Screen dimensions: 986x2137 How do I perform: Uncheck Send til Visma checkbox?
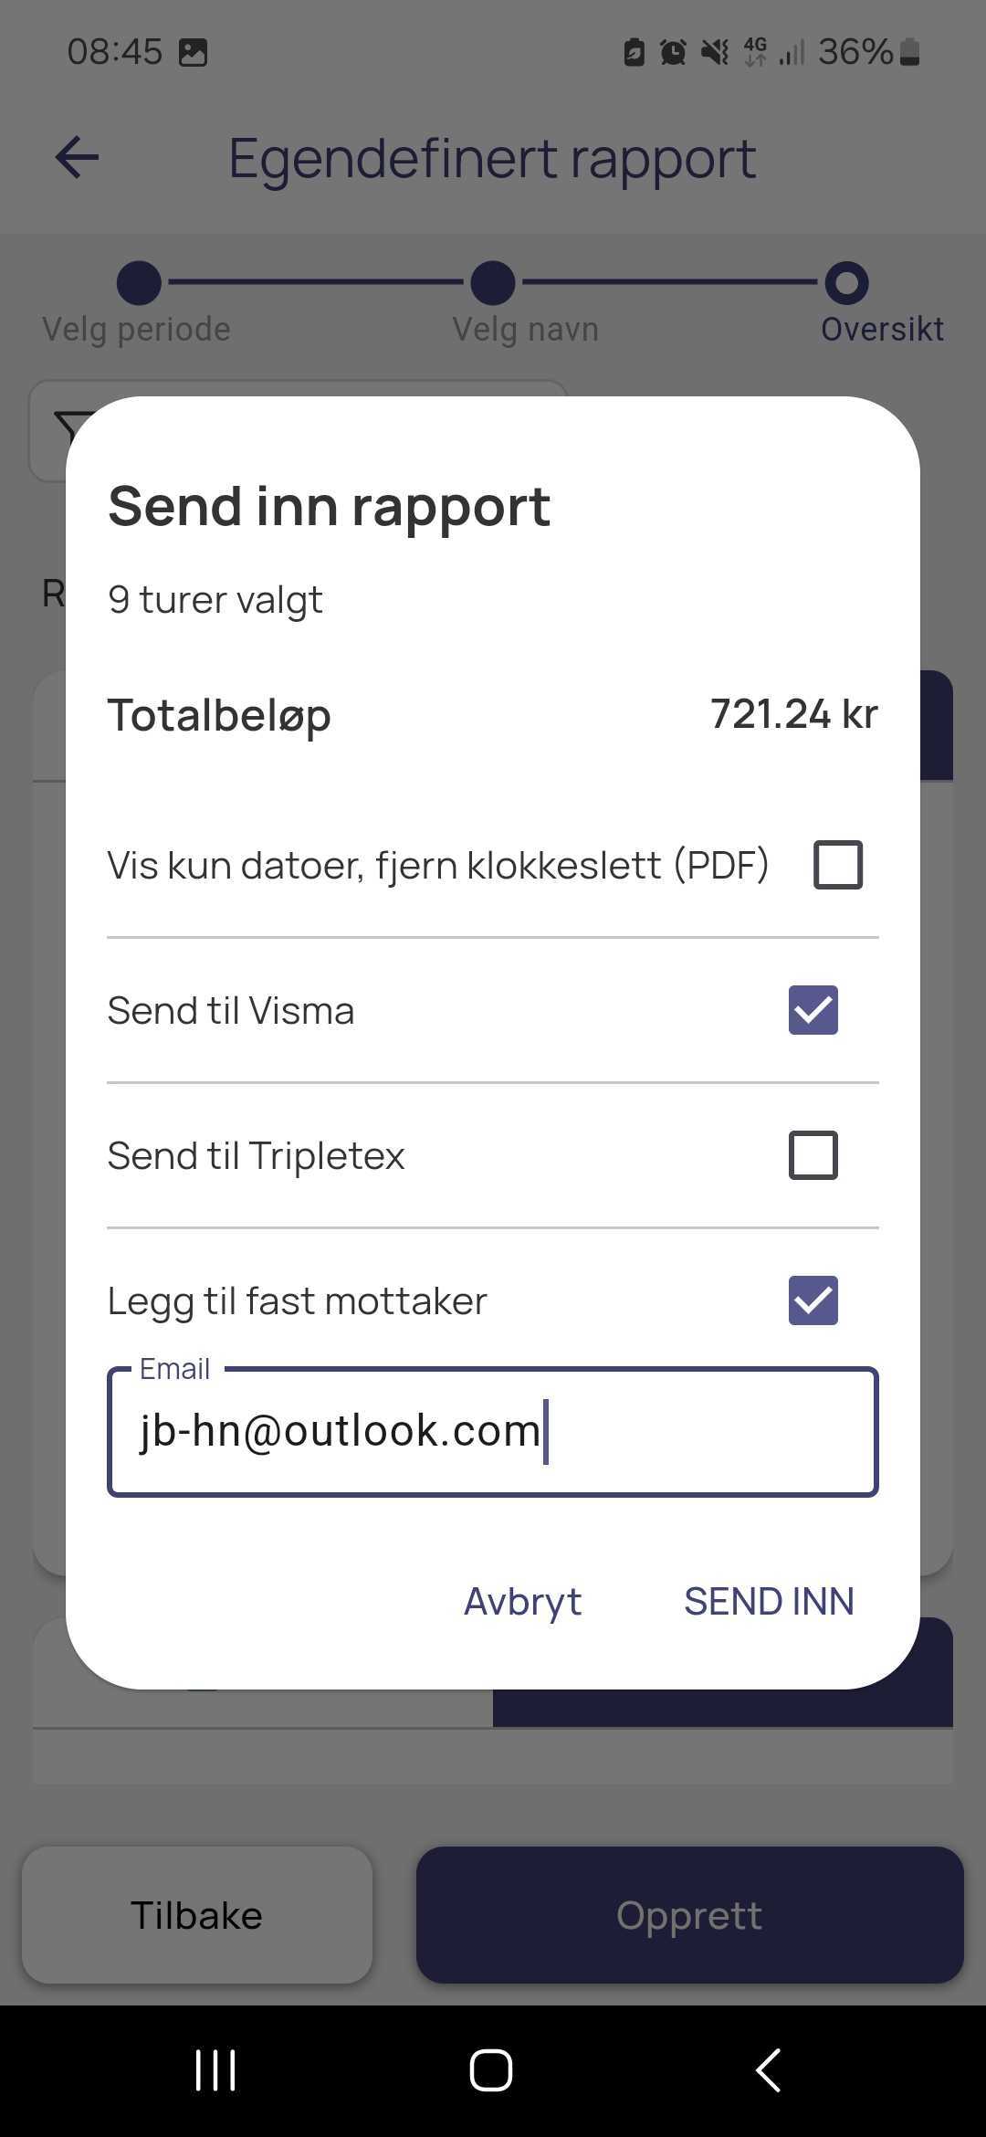point(813,1010)
